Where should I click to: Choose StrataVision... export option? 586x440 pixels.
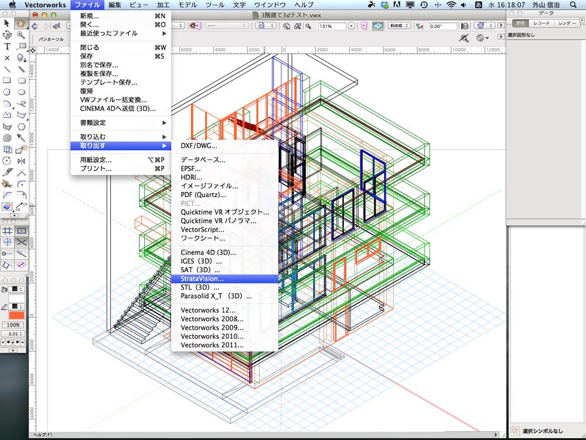(224, 279)
